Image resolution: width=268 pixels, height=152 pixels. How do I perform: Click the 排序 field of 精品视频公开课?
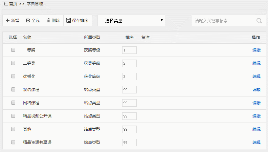[x=129, y=116]
